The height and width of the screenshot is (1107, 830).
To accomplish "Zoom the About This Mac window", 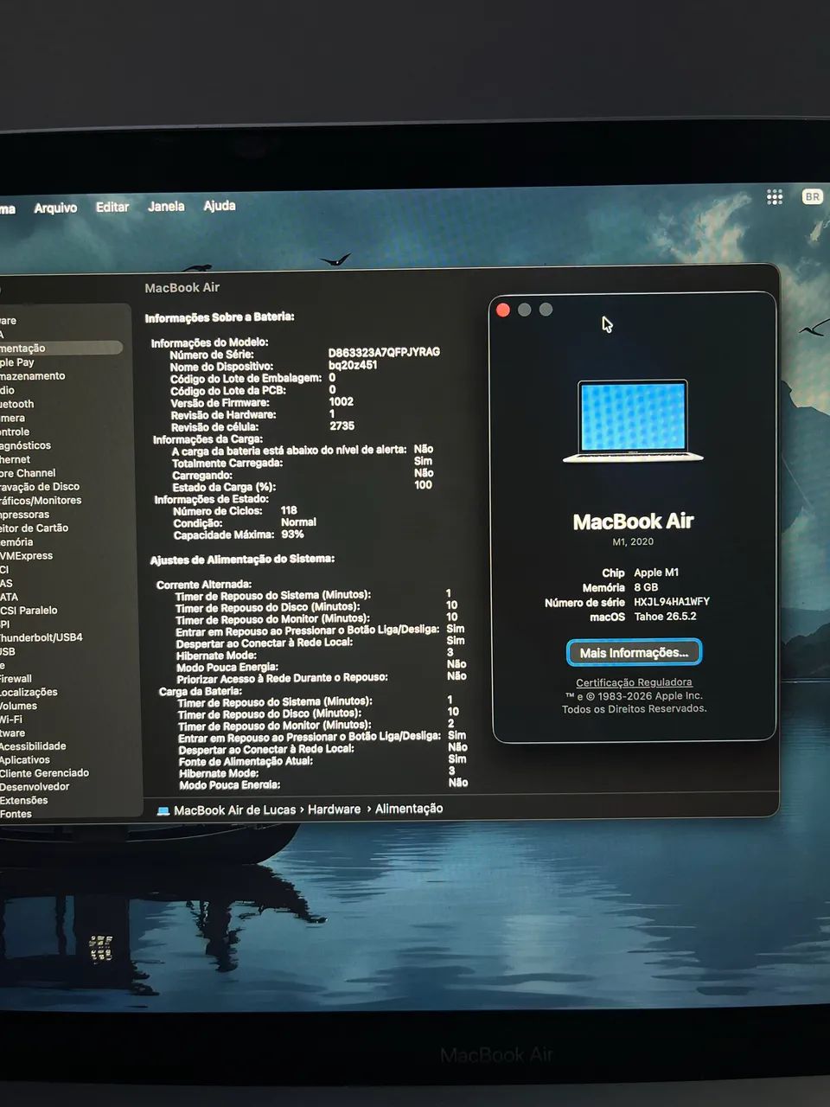I will pos(546,310).
